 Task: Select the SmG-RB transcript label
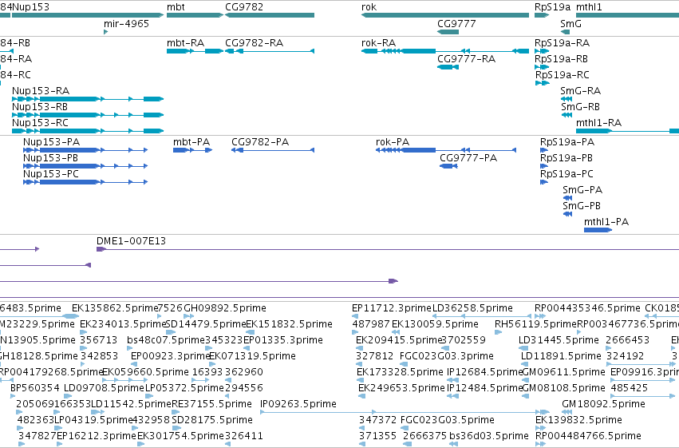click(x=580, y=107)
